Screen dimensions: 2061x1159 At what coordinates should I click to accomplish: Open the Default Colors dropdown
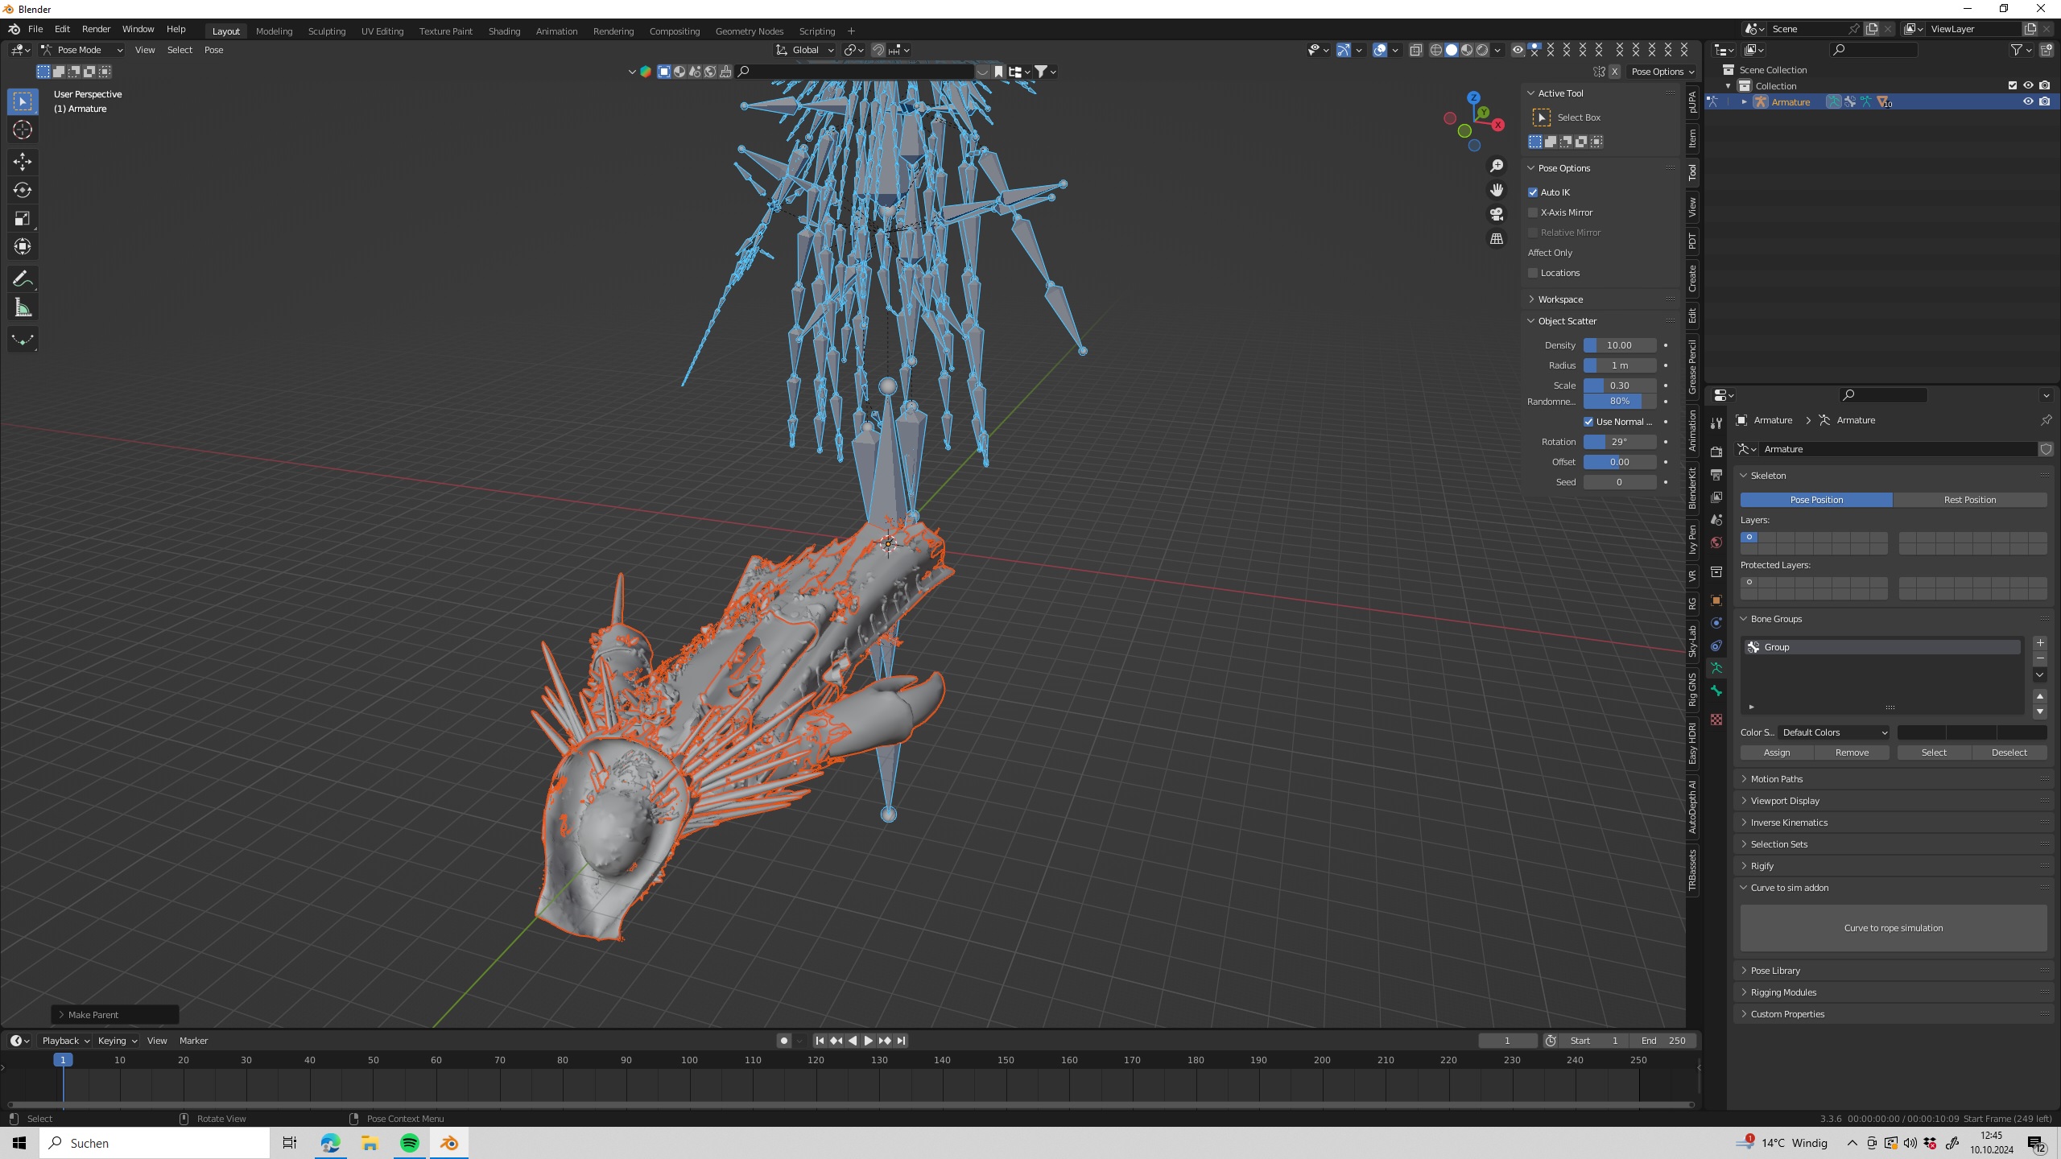1834,732
